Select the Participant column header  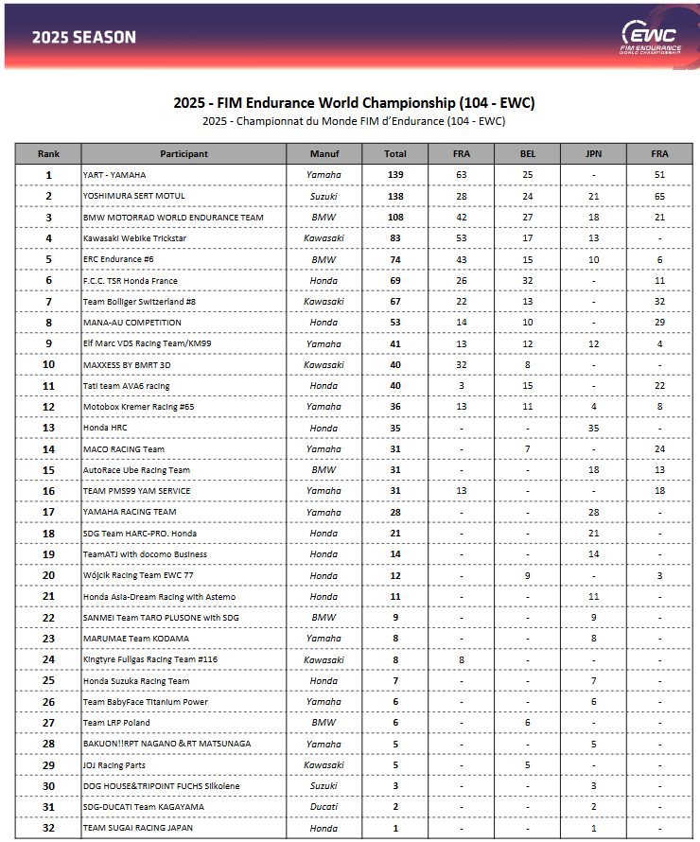coord(184,153)
